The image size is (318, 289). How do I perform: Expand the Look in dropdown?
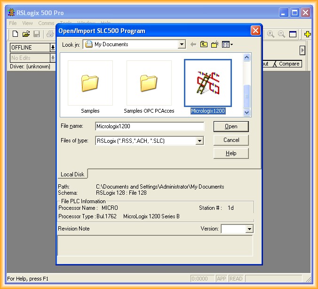[x=182, y=44]
